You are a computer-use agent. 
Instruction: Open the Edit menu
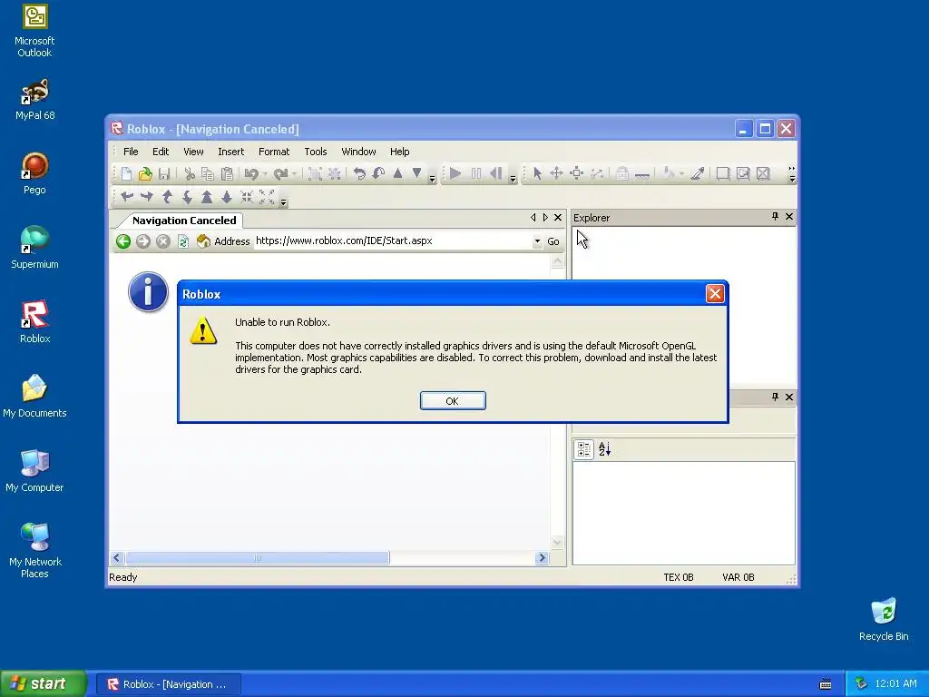[161, 152]
